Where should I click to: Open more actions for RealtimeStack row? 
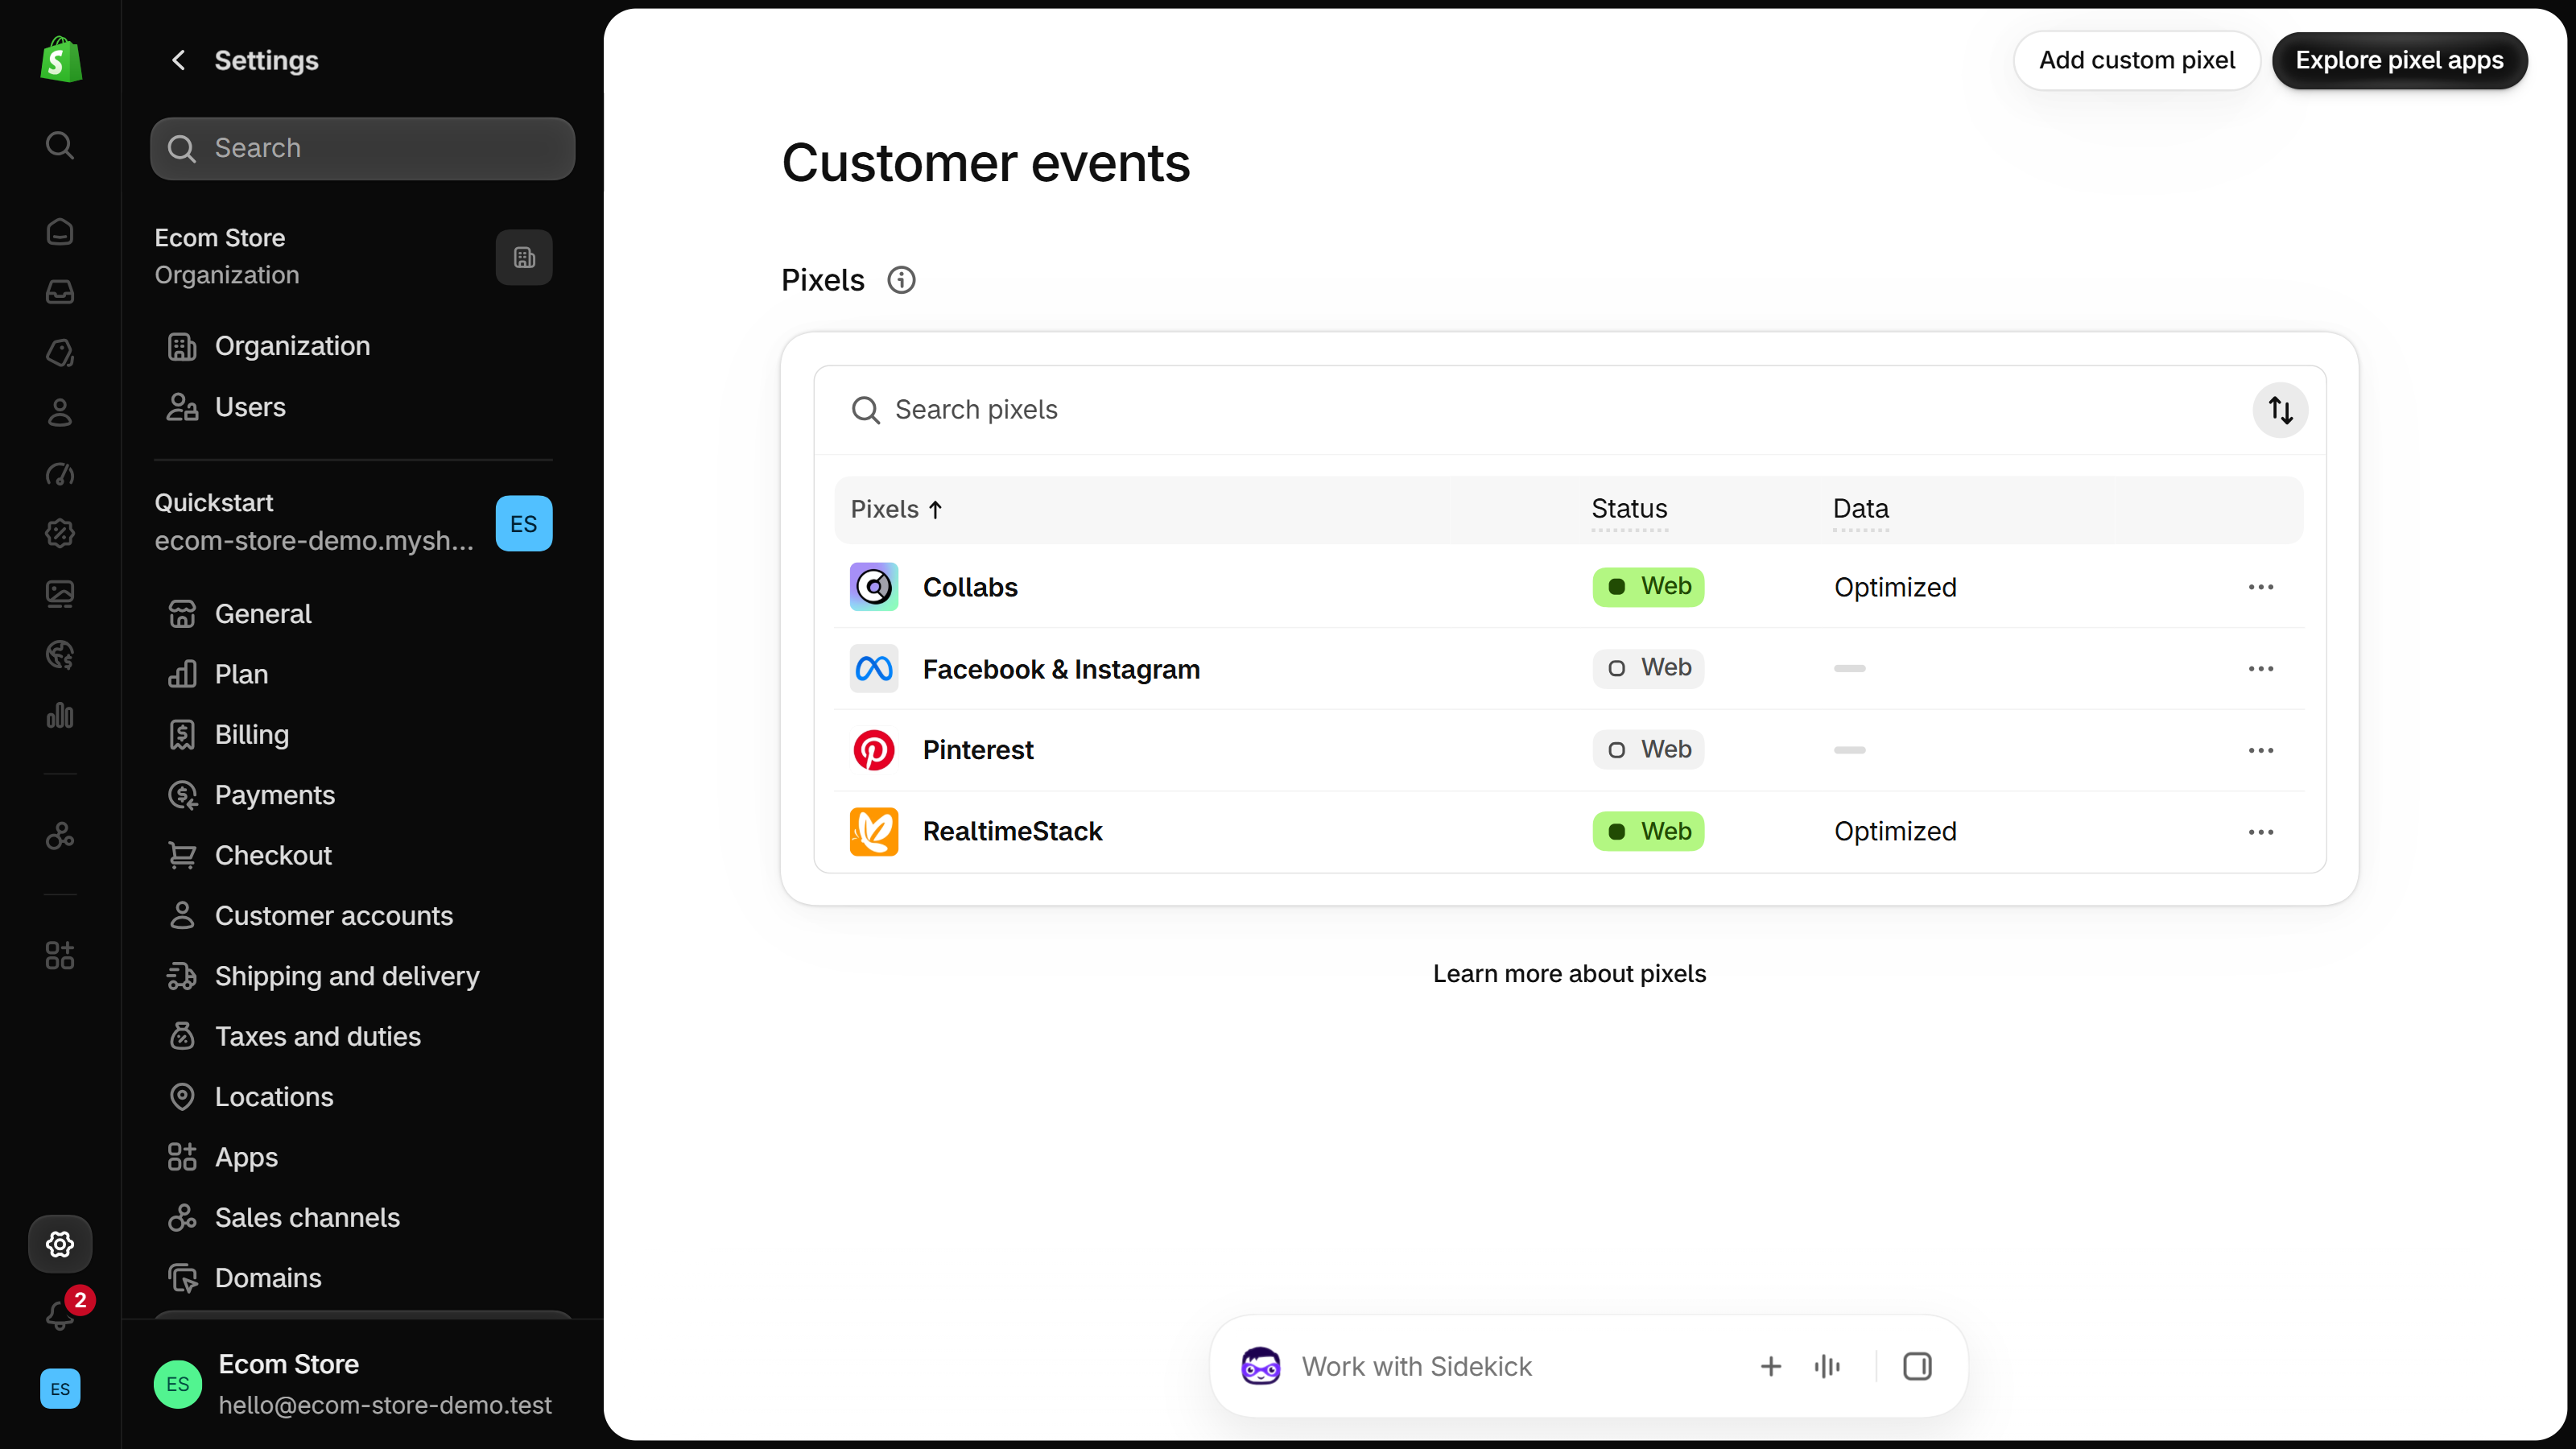[x=2261, y=832]
